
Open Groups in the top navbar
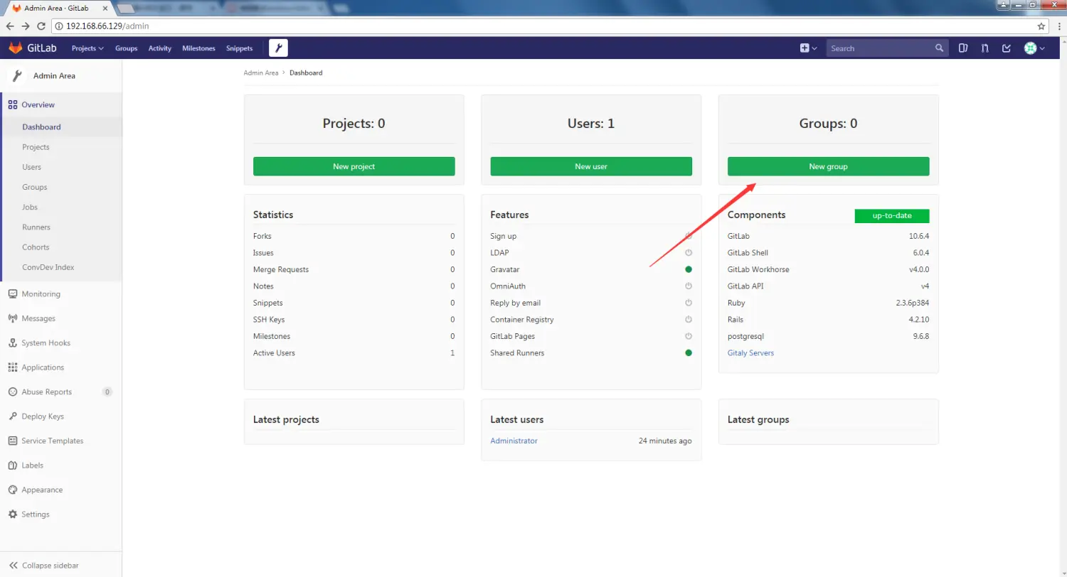tap(126, 48)
